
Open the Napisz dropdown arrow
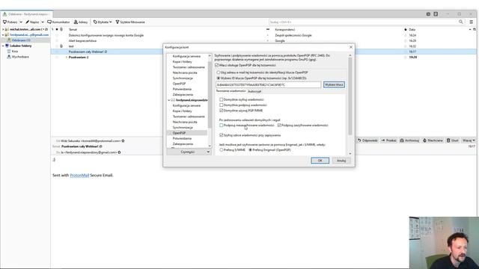(43, 22)
